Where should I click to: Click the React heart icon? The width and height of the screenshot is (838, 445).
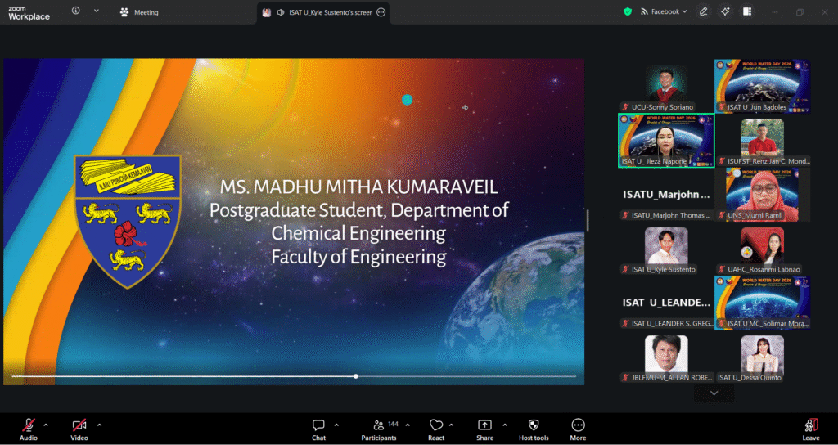pyautogui.click(x=436, y=425)
